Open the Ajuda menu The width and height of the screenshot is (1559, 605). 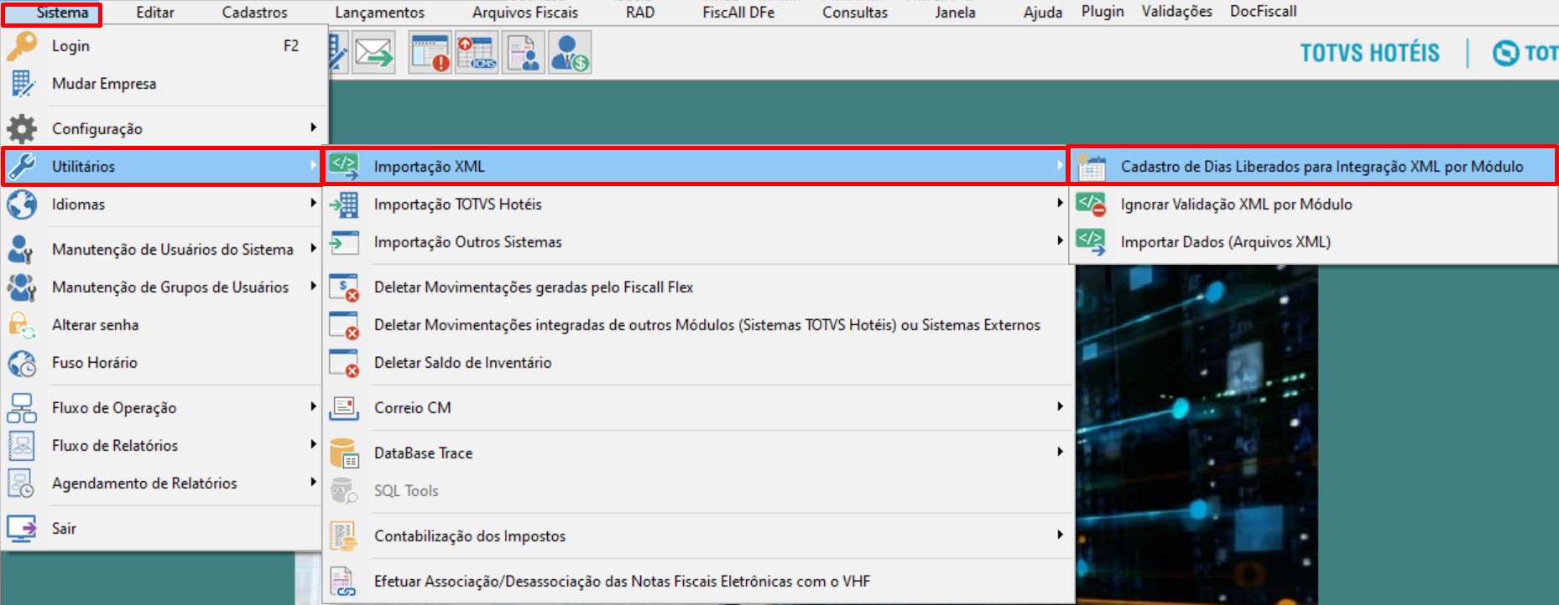pyautogui.click(x=1043, y=13)
